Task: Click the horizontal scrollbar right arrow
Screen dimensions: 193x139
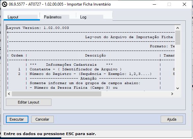Action: tap(172, 94)
